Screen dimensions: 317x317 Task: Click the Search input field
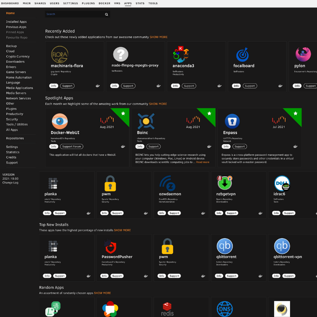click(73, 14)
